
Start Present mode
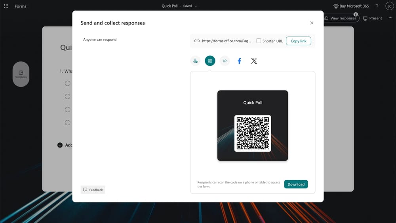(x=372, y=18)
